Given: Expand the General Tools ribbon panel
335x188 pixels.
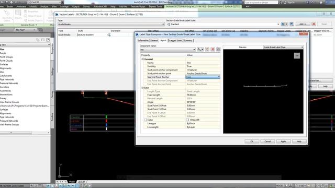Looking at the screenshot, I should pos(29,25).
